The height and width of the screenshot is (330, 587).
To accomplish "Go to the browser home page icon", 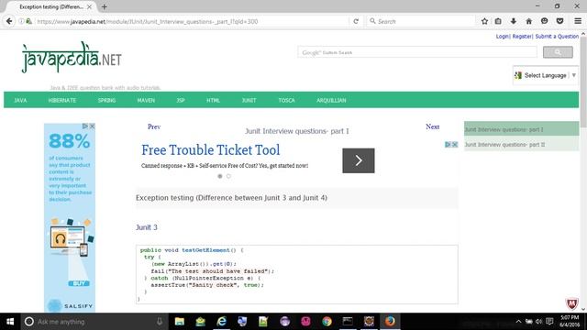I will pos(528,21).
